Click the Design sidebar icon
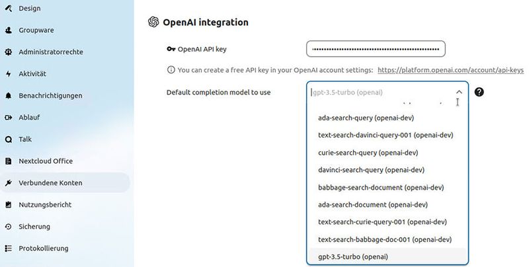The height and width of the screenshot is (267, 529). [8, 9]
